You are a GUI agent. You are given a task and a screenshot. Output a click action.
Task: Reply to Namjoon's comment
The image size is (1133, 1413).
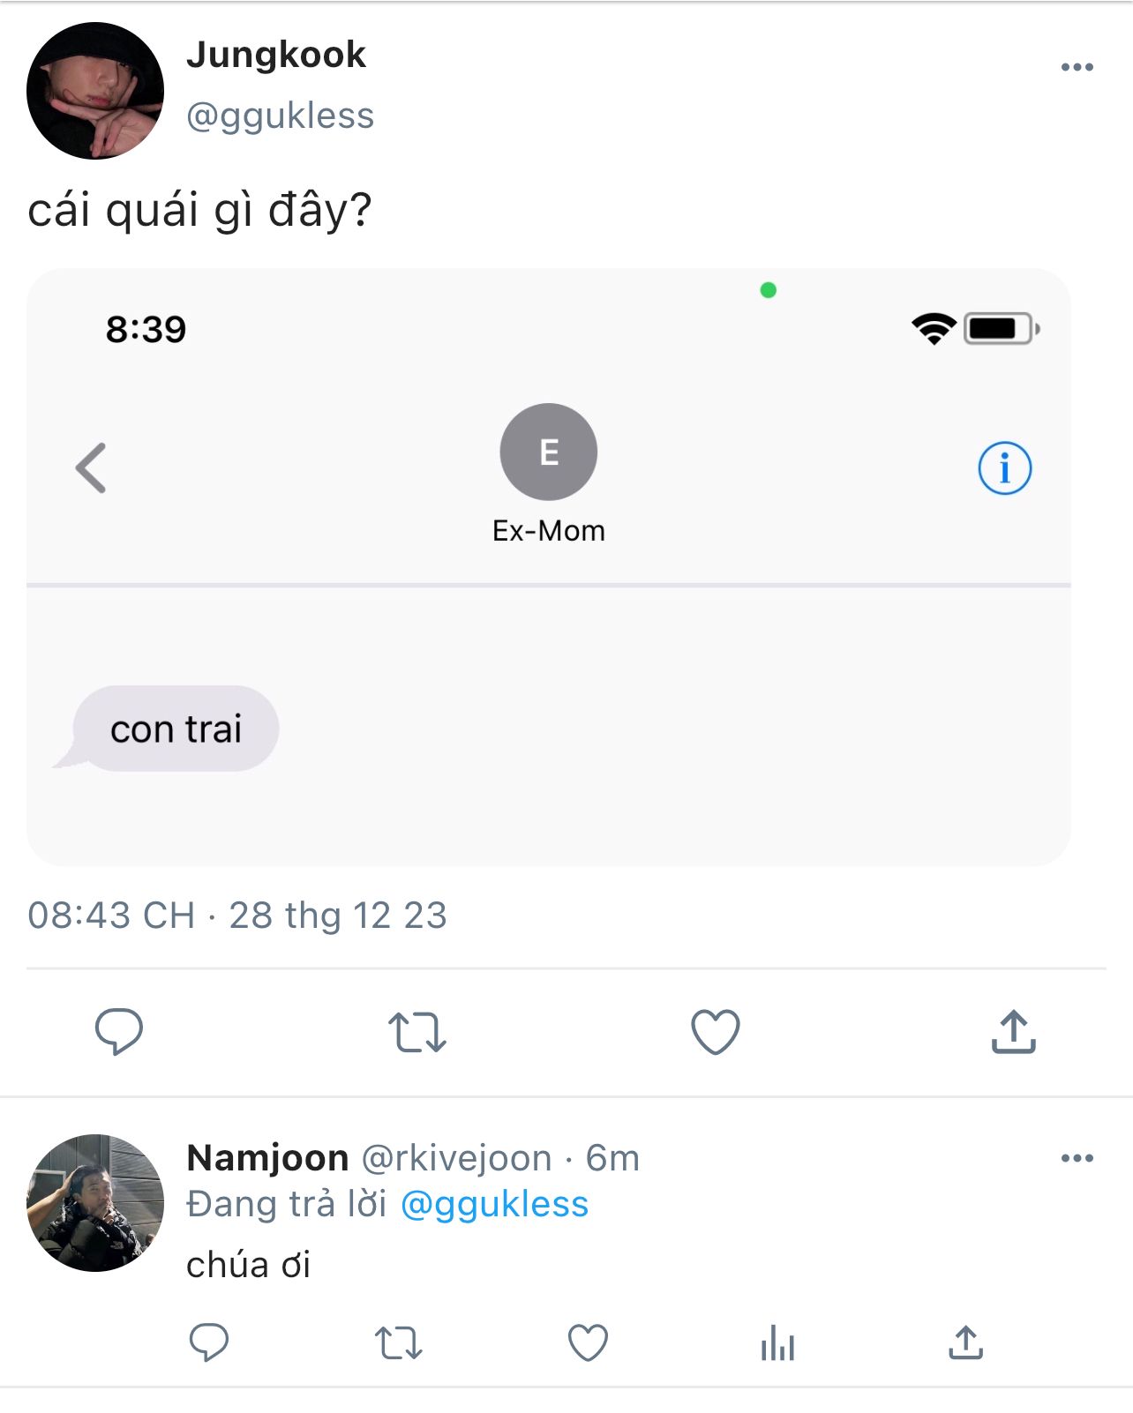pos(209,1343)
